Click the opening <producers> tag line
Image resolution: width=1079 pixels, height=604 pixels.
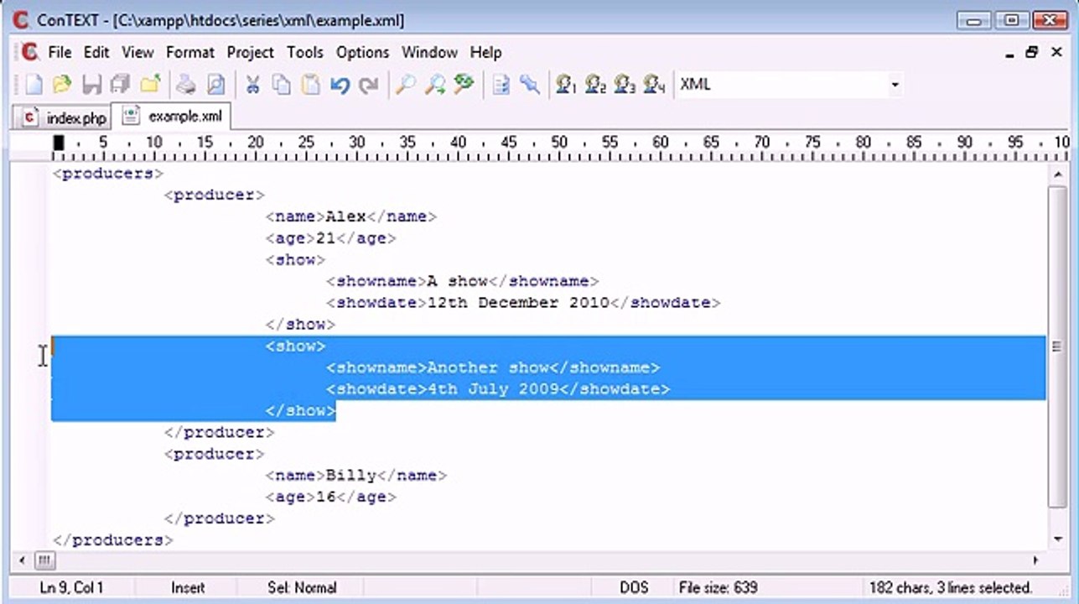tap(108, 174)
